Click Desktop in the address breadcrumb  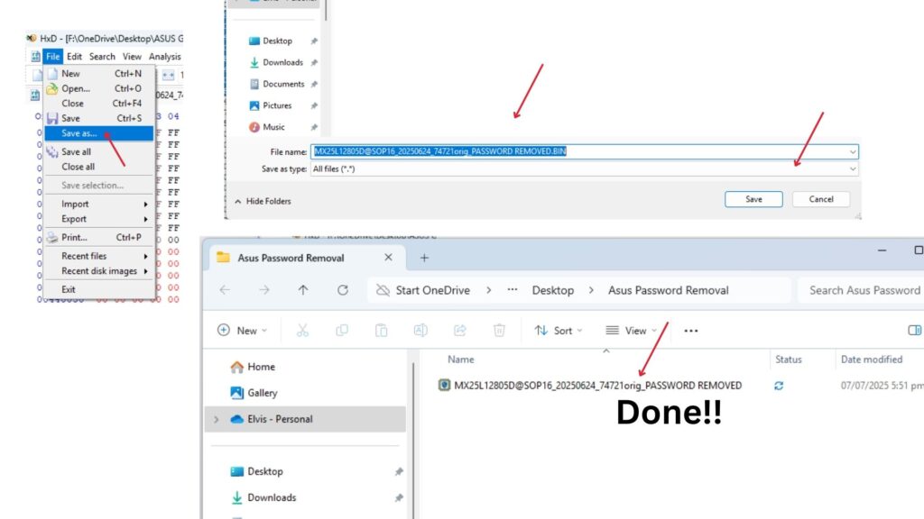(553, 290)
